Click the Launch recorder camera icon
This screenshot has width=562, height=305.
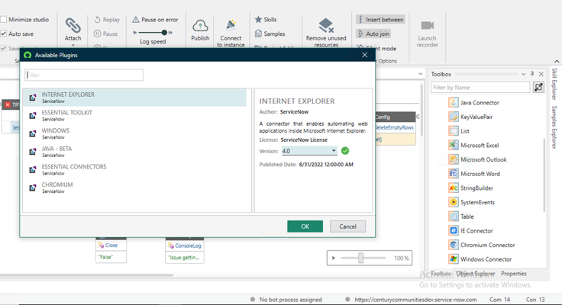[428, 25]
